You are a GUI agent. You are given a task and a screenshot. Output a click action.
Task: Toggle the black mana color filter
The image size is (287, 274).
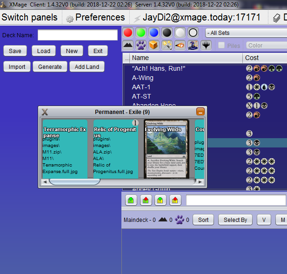point(167,33)
